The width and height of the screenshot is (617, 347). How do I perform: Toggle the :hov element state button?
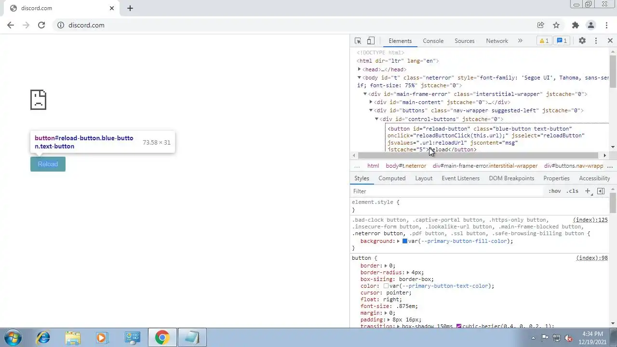555,191
